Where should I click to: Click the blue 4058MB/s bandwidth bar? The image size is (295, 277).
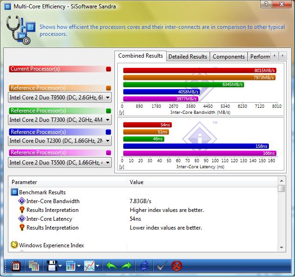161,92
